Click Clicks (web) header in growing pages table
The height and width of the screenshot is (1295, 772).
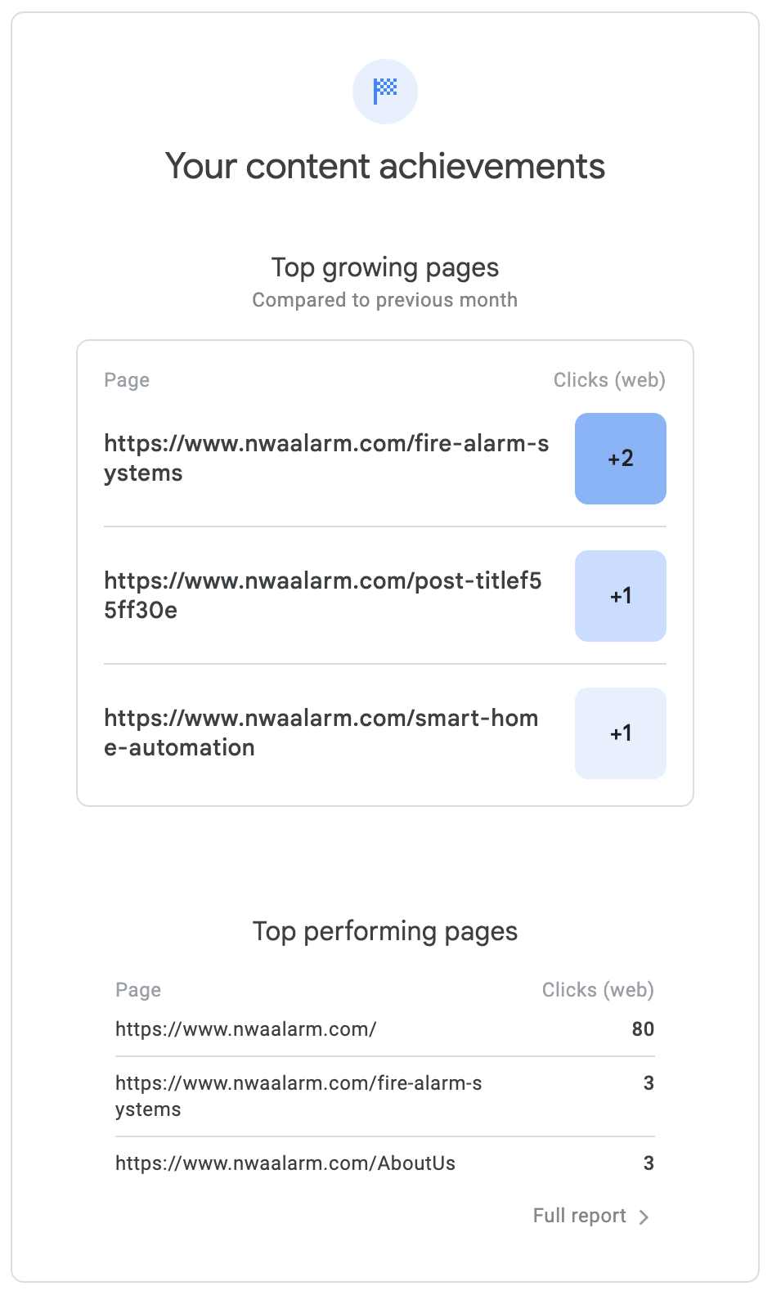(x=608, y=380)
